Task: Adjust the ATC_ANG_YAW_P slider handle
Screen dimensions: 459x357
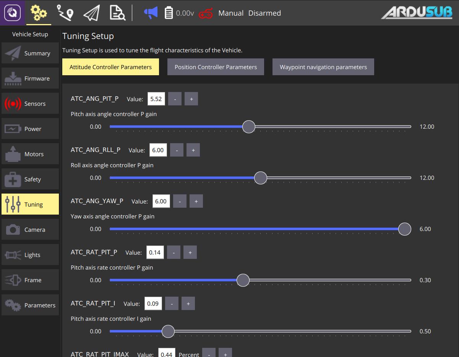Action: pos(404,229)
